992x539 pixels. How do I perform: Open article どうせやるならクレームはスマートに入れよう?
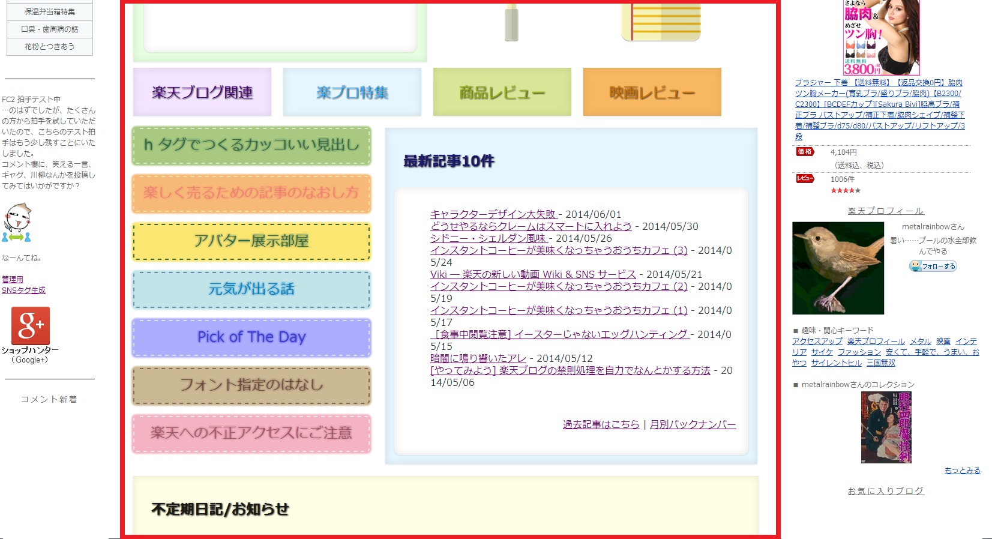point(531,226)
